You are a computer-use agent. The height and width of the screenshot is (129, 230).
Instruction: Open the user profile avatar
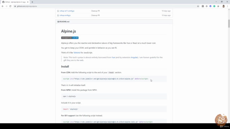(x=224, y=6)
